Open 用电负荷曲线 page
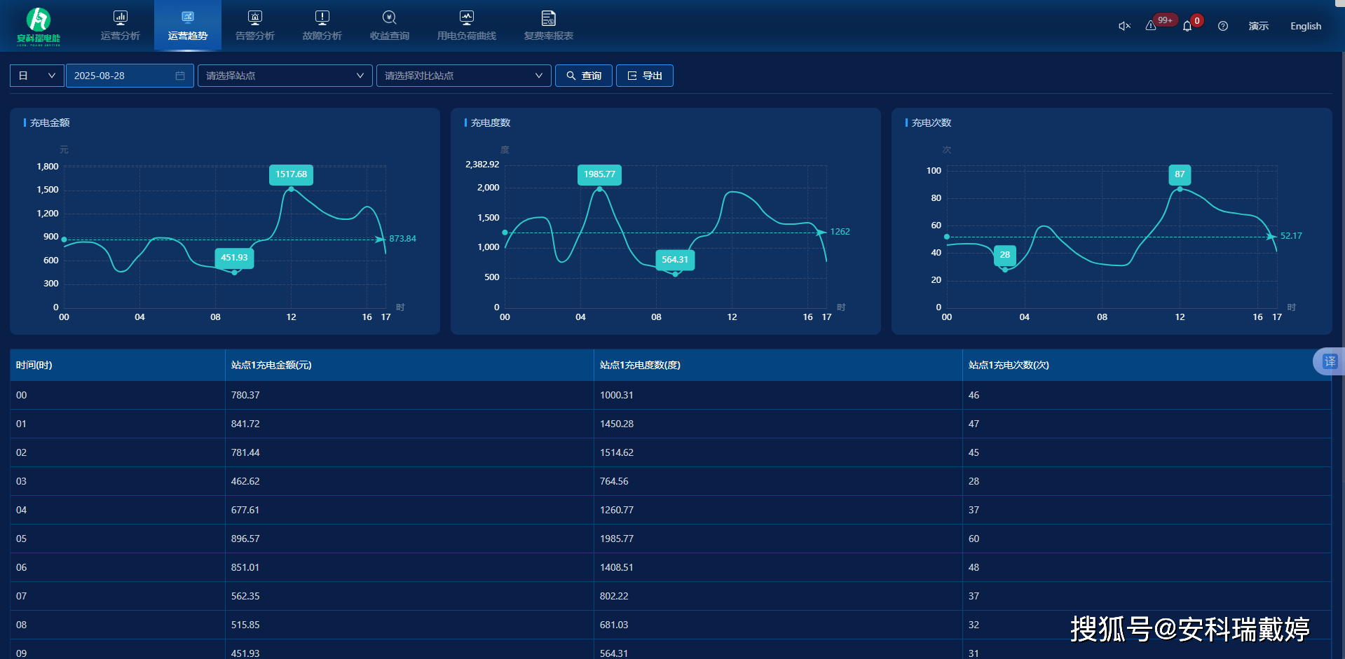 (467, 26)
